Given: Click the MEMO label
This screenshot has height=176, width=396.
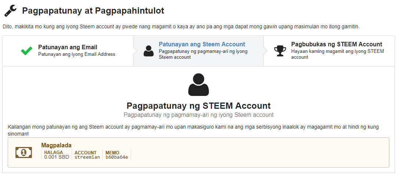Looking at the screenshot, I should (112, 152).
